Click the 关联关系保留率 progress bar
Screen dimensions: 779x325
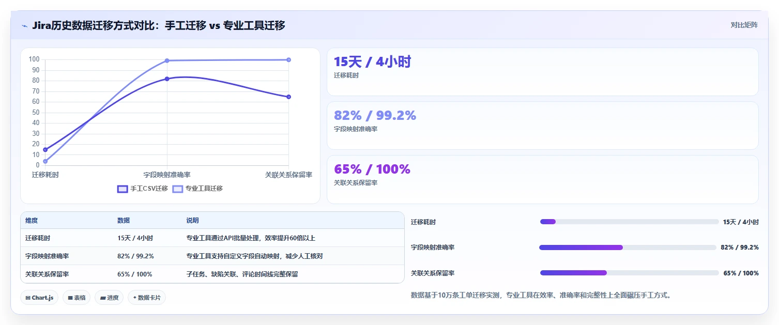(629, 273)
